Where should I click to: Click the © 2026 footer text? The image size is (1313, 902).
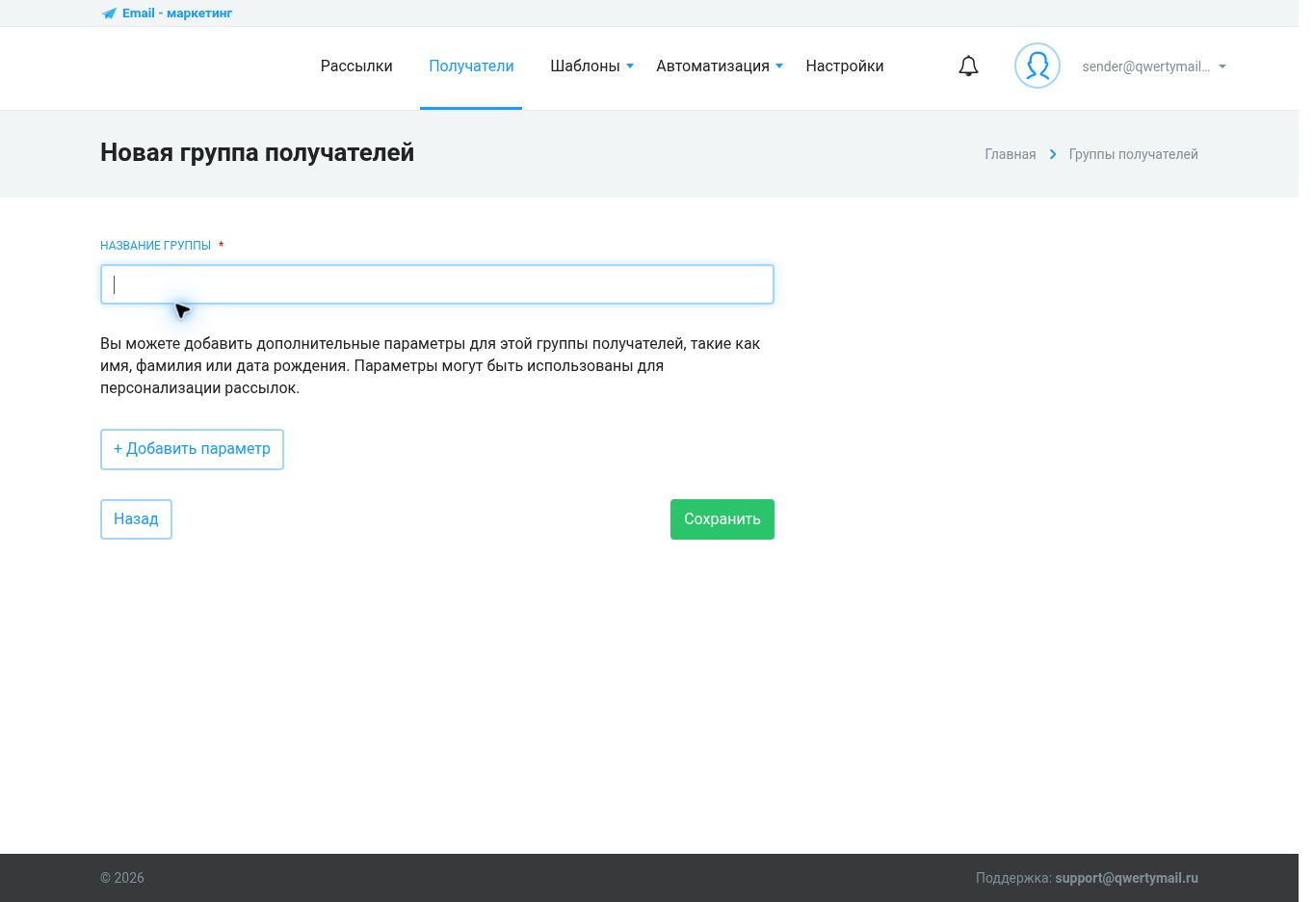[x=122, y=878]
